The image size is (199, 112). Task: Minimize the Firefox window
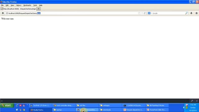coord(190,2)
